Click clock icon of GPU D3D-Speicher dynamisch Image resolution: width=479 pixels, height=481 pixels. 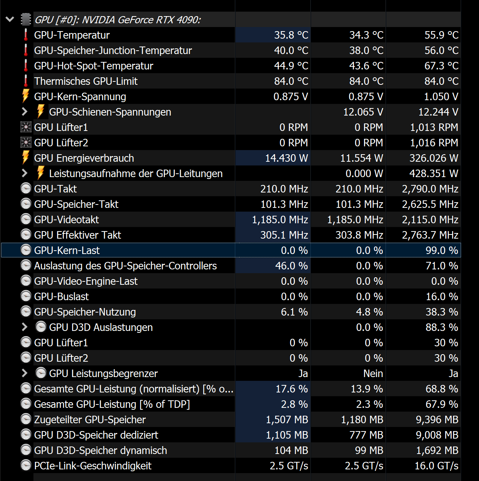click(x=26, y=450)
